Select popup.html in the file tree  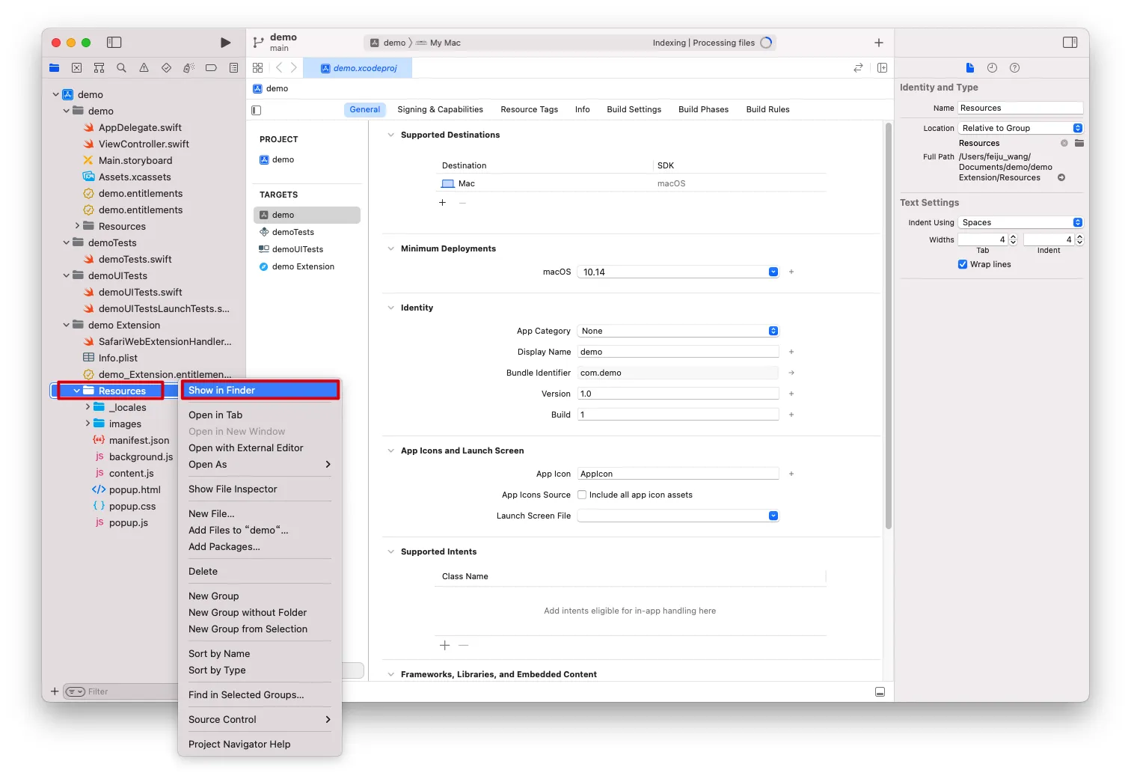coord(135,490)
